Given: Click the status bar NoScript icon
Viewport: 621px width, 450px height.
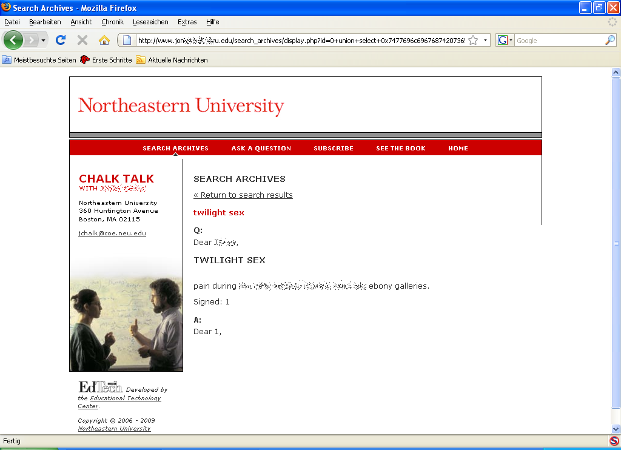Looking at the screenshot, I should [x=614, y=441].
